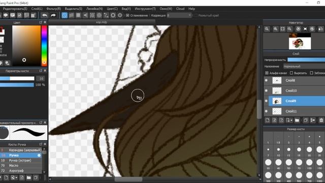The height and width of the screenshot is (183, 325).
Task: Open the Наложение blend mode dropdown
Action: (x=304, y=67)
